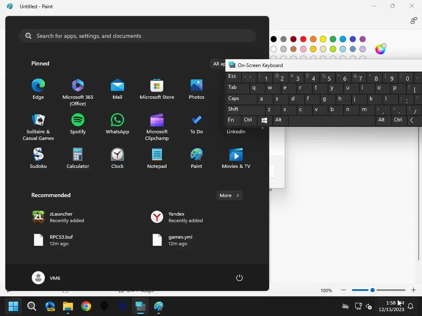Select the pink color swatch in Paint
The image size is (422, 316).
pos(303,49)
